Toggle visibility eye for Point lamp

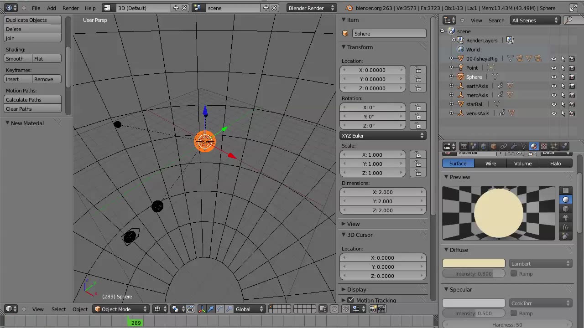coord(554,68)
